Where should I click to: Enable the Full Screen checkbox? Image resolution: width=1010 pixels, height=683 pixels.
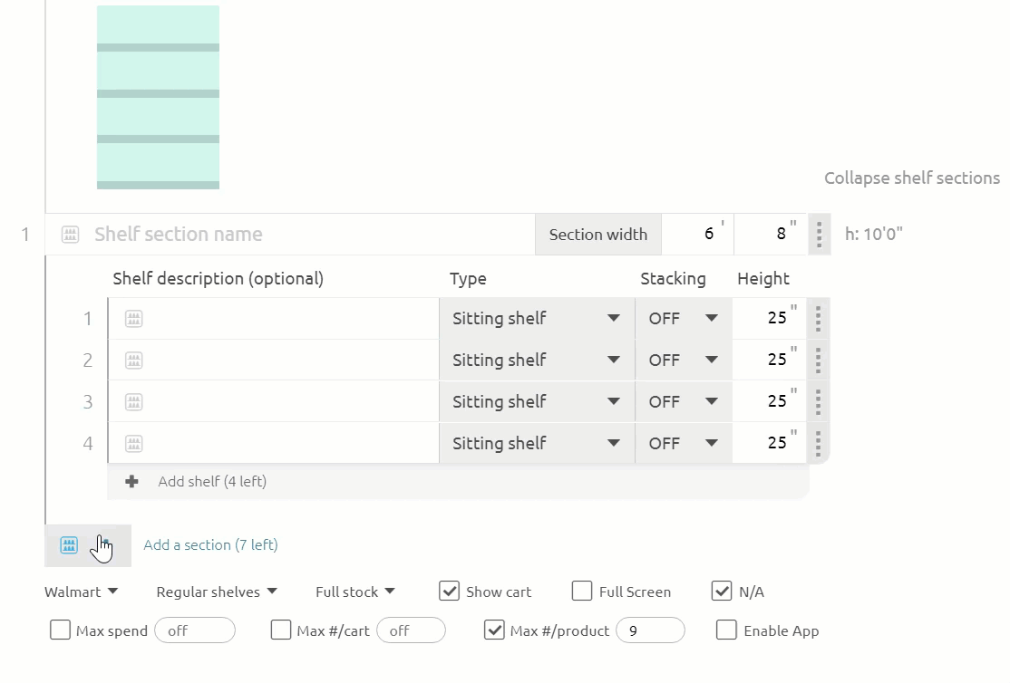tap(582, 591)
